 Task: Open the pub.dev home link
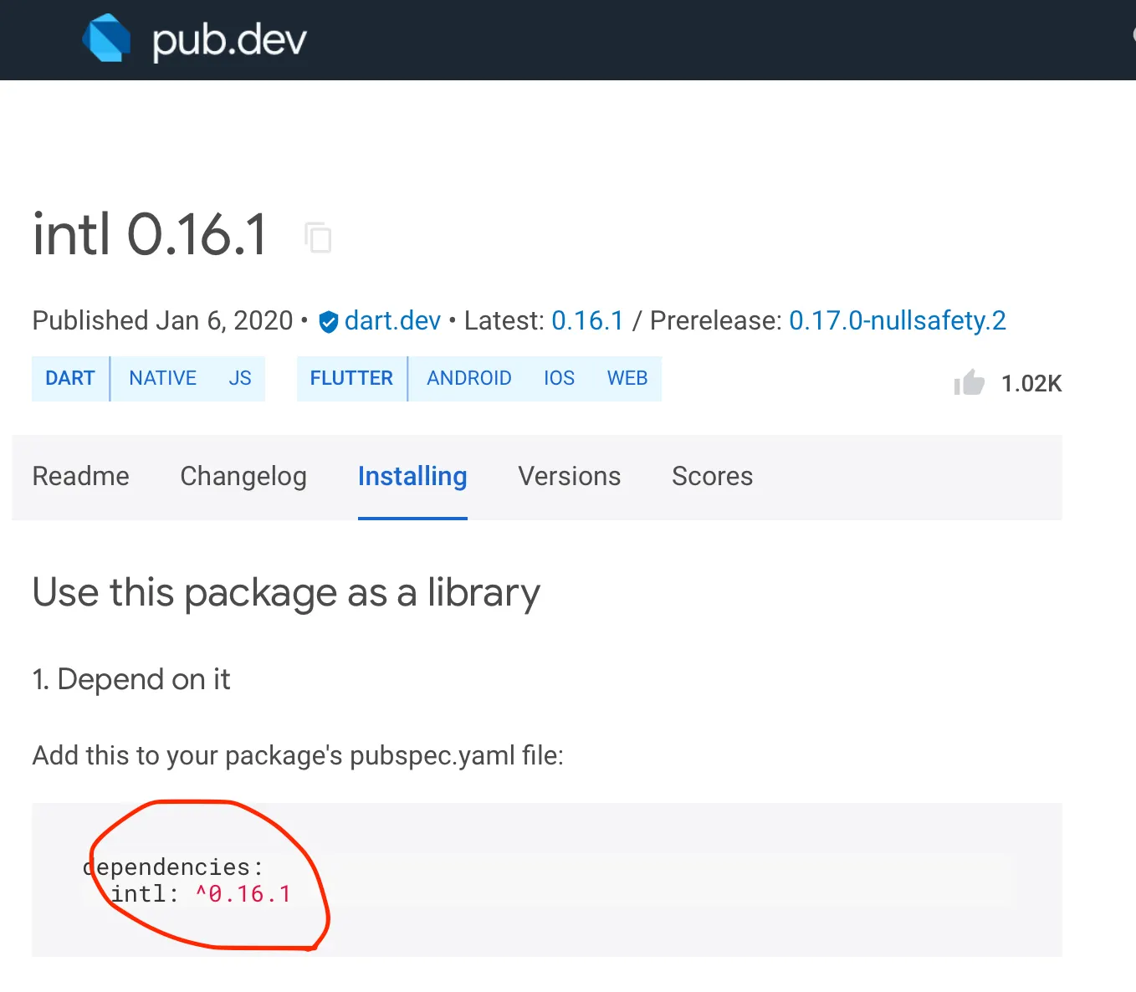pyautogui.click(x=194, y=39)
